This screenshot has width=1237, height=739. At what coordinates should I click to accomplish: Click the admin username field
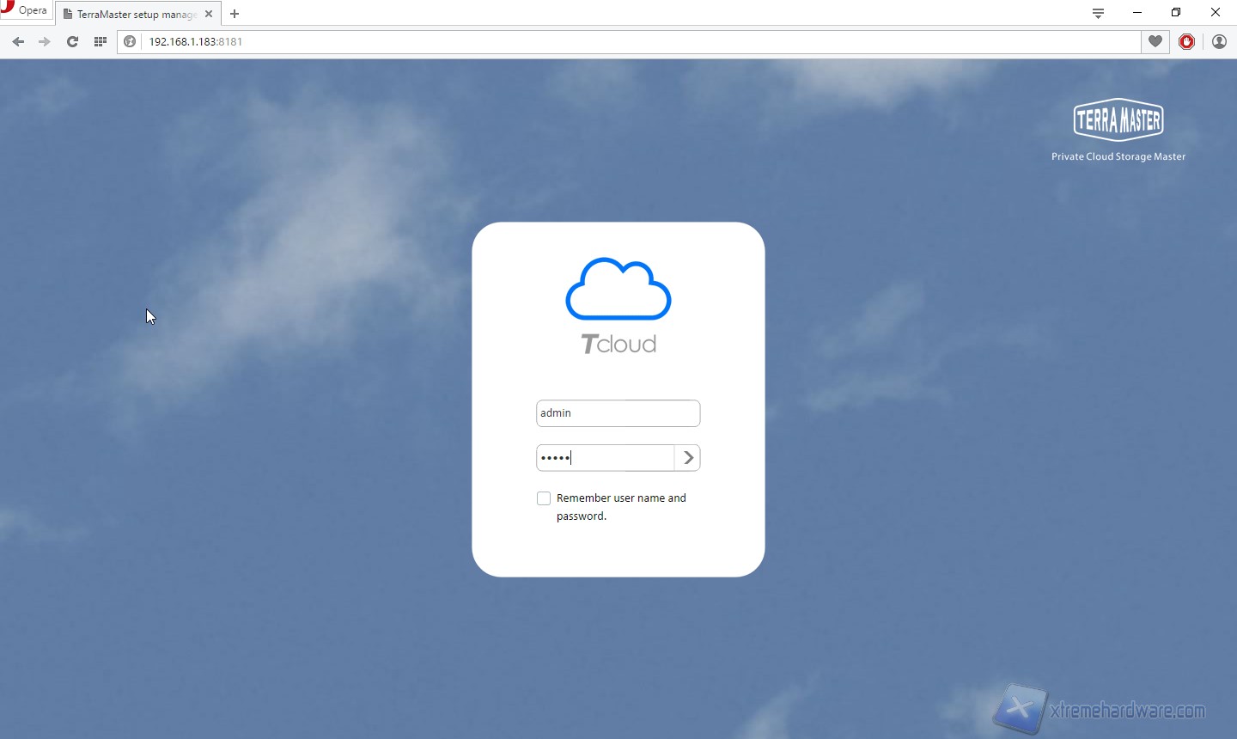coord(618,413)
